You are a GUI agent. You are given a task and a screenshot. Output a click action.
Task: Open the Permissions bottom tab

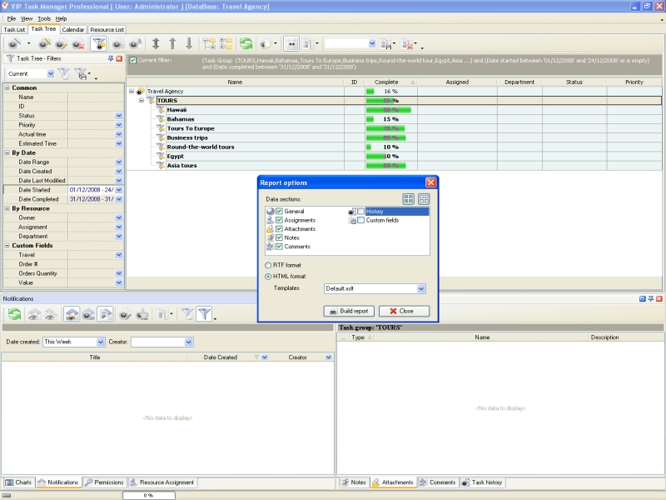[x=104, y=482]
